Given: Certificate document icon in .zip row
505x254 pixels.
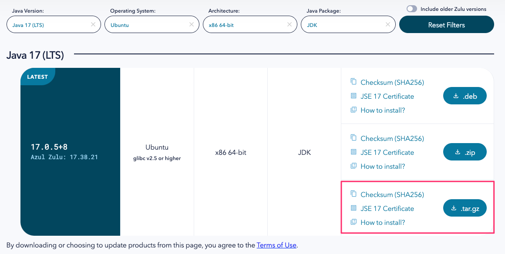Looking at the screenshot, I should (353, 152).
